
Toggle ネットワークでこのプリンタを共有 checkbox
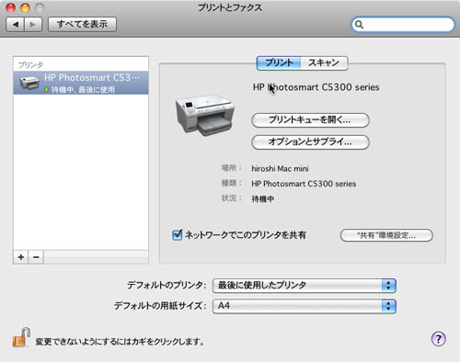pyautogui.click(x=177, y=235)
